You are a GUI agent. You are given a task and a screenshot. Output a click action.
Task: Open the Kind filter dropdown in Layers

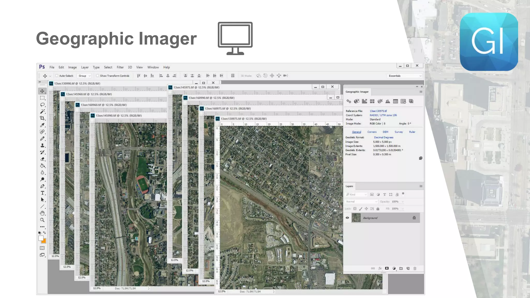[356, 195]
